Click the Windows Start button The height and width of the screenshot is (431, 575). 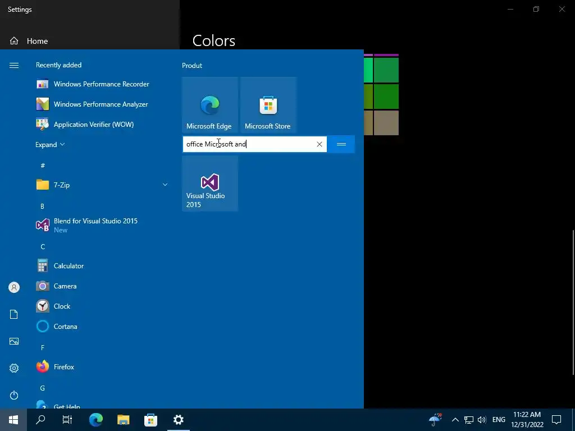click(x=13, y=420)
